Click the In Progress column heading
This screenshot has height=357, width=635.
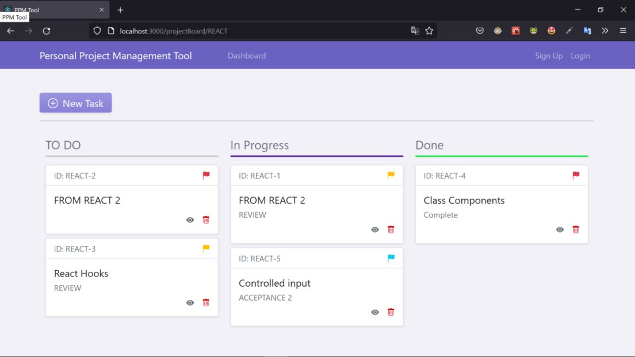click(259, 145)
